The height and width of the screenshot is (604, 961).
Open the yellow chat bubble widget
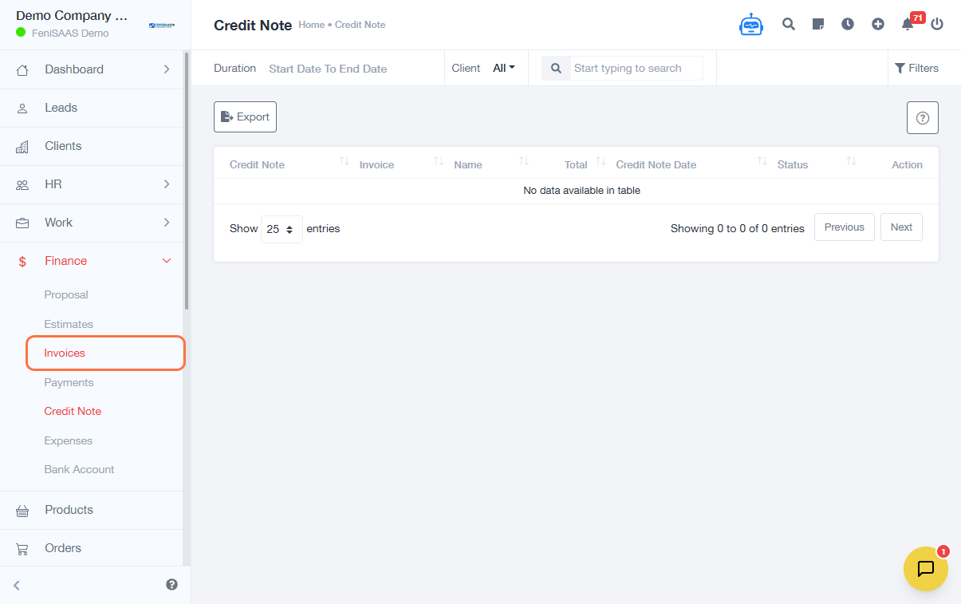point(925,569)
